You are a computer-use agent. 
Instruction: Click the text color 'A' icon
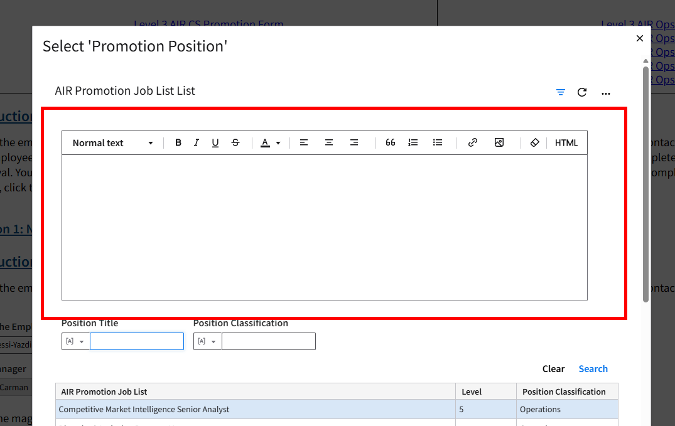[265, 142]
